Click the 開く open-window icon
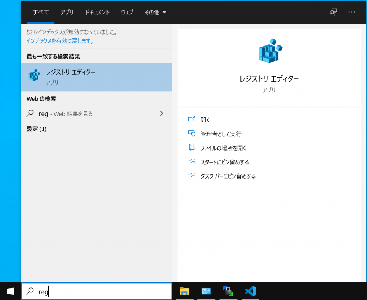 [191, 119]
